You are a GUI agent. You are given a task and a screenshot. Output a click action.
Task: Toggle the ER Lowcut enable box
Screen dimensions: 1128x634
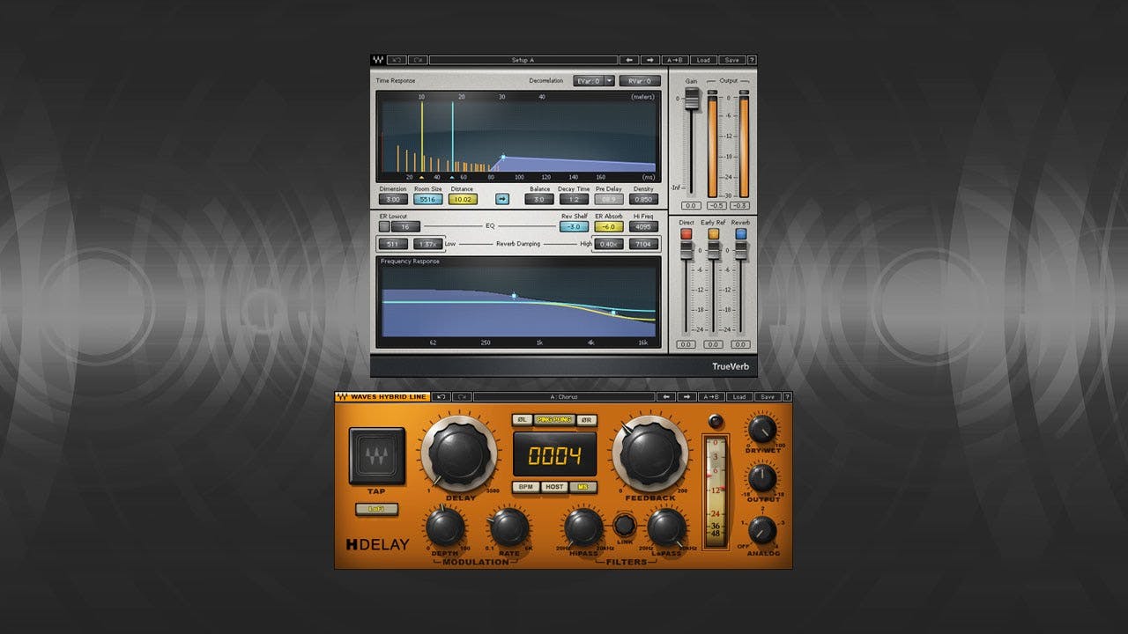384,226
